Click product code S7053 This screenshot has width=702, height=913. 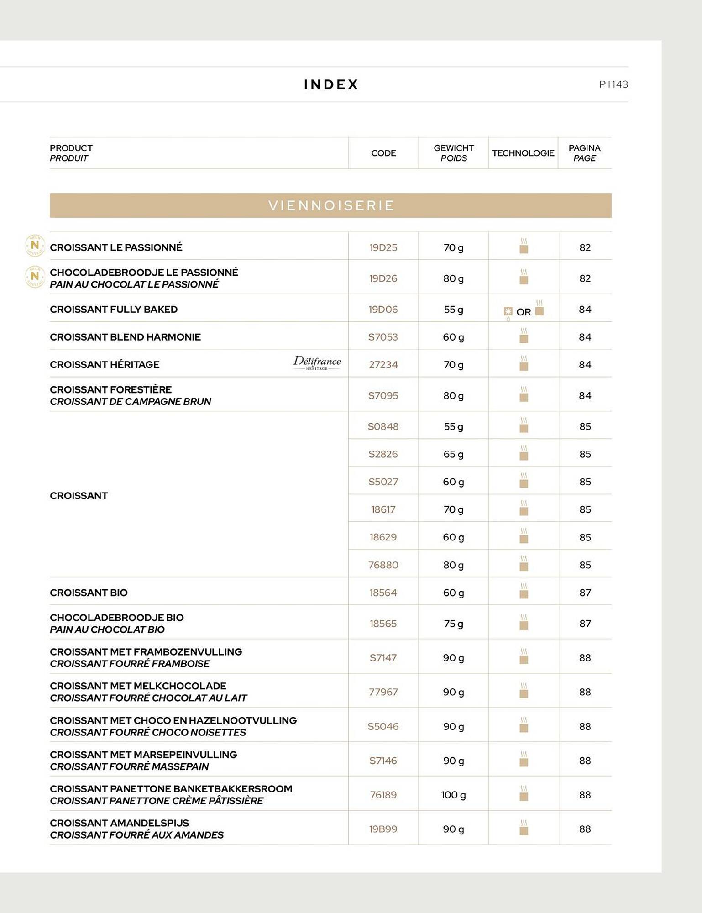click(383, 337)
